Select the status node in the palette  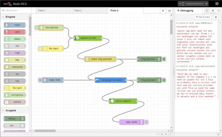14,39
